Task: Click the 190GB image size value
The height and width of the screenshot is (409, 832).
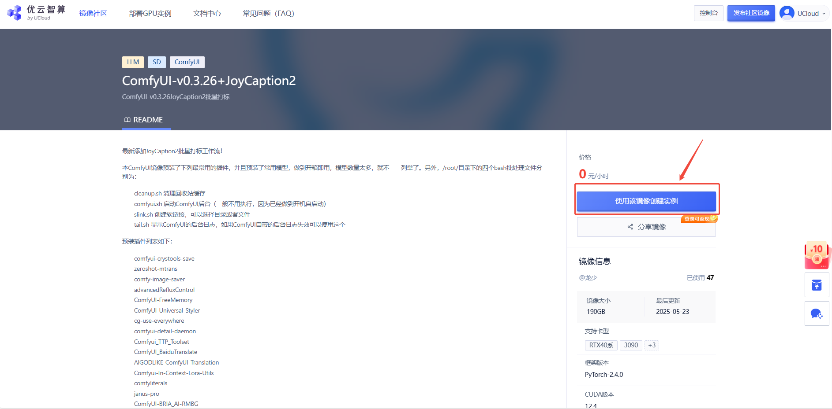Action: point(596,311)
